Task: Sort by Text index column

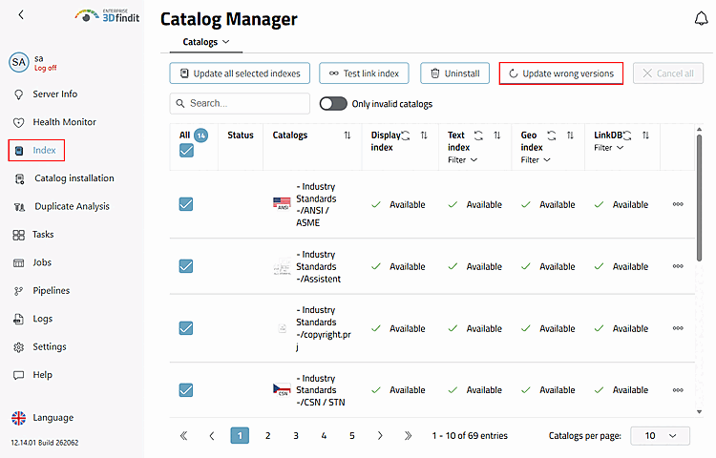Action: pos(496,135)
